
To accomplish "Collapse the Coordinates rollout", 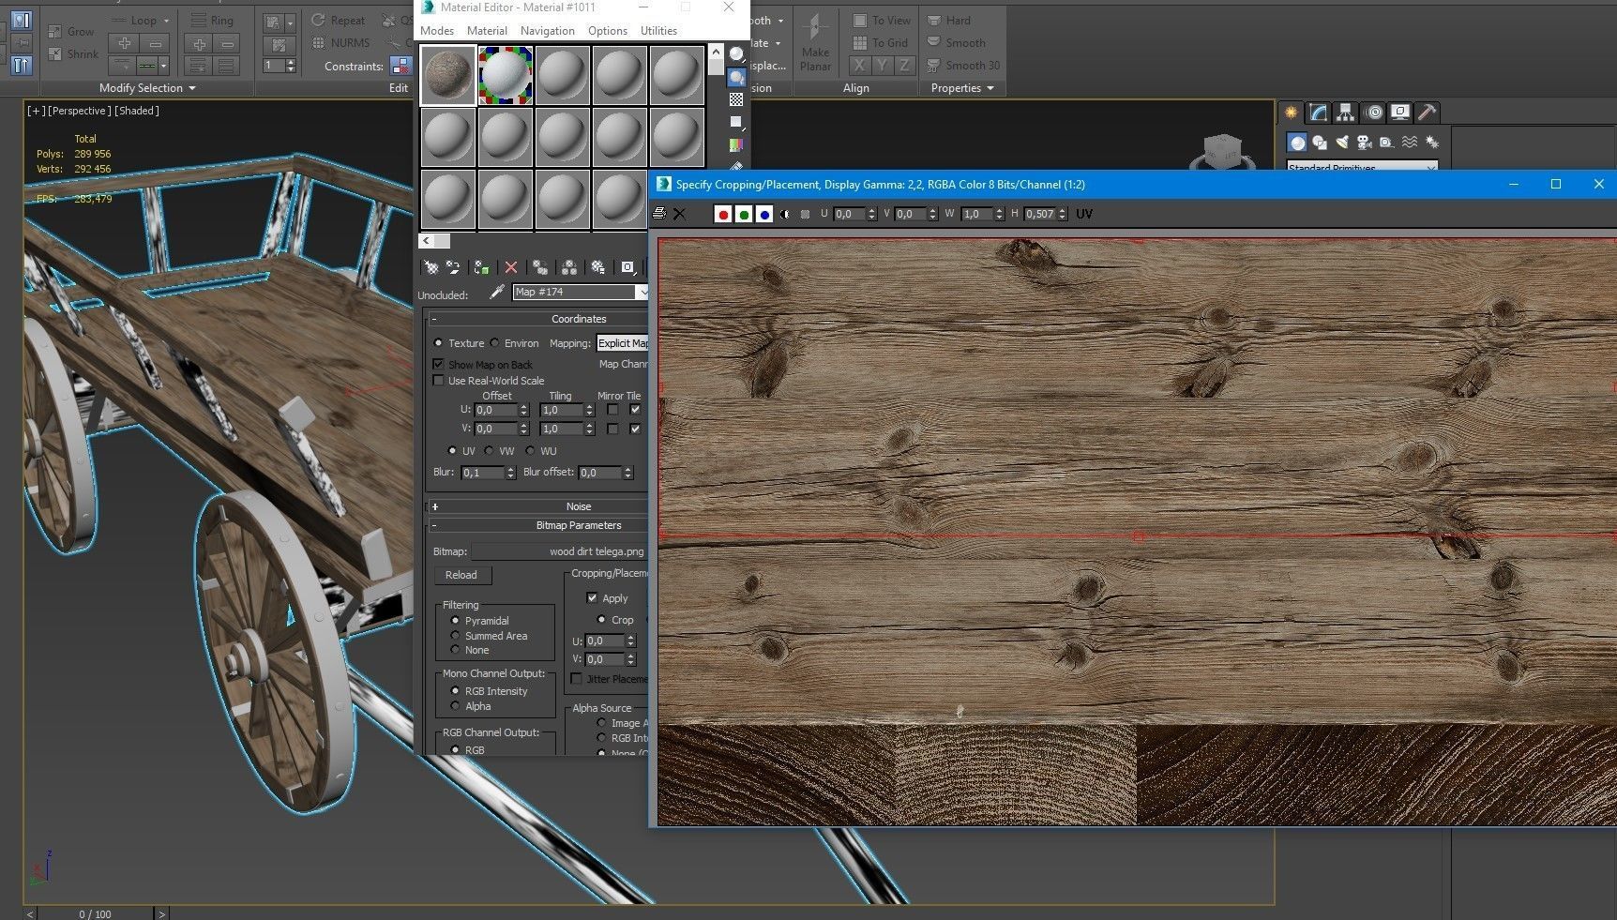I will pyautogui.click(x=433, y=319).
